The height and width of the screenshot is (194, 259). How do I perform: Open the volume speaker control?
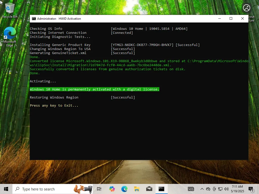click(x=226, y=189)
